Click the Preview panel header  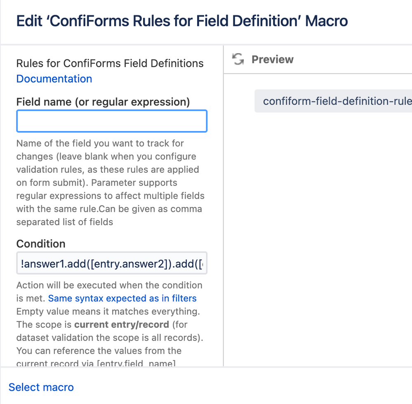(272, 59)
